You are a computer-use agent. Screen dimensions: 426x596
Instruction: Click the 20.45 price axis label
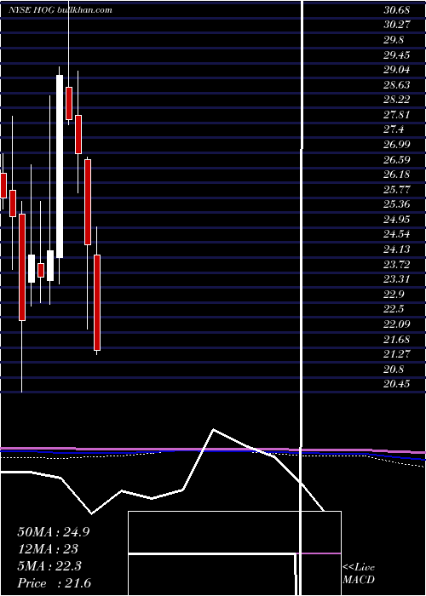pos(397,384)
